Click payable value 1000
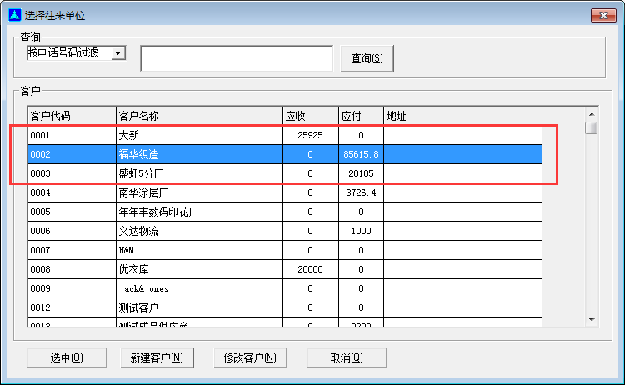This screenshot has height=385, width=625. 361,231
